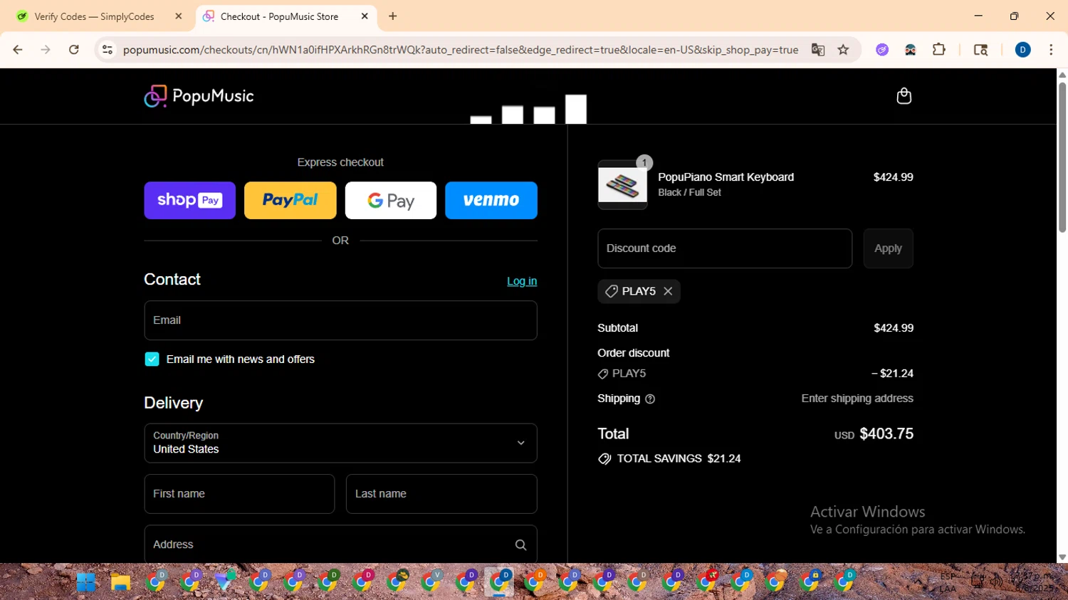Close the Checkout PopuMusic Store tab
This screenshot has width=1068, height=600.
(x=365, y=16)
